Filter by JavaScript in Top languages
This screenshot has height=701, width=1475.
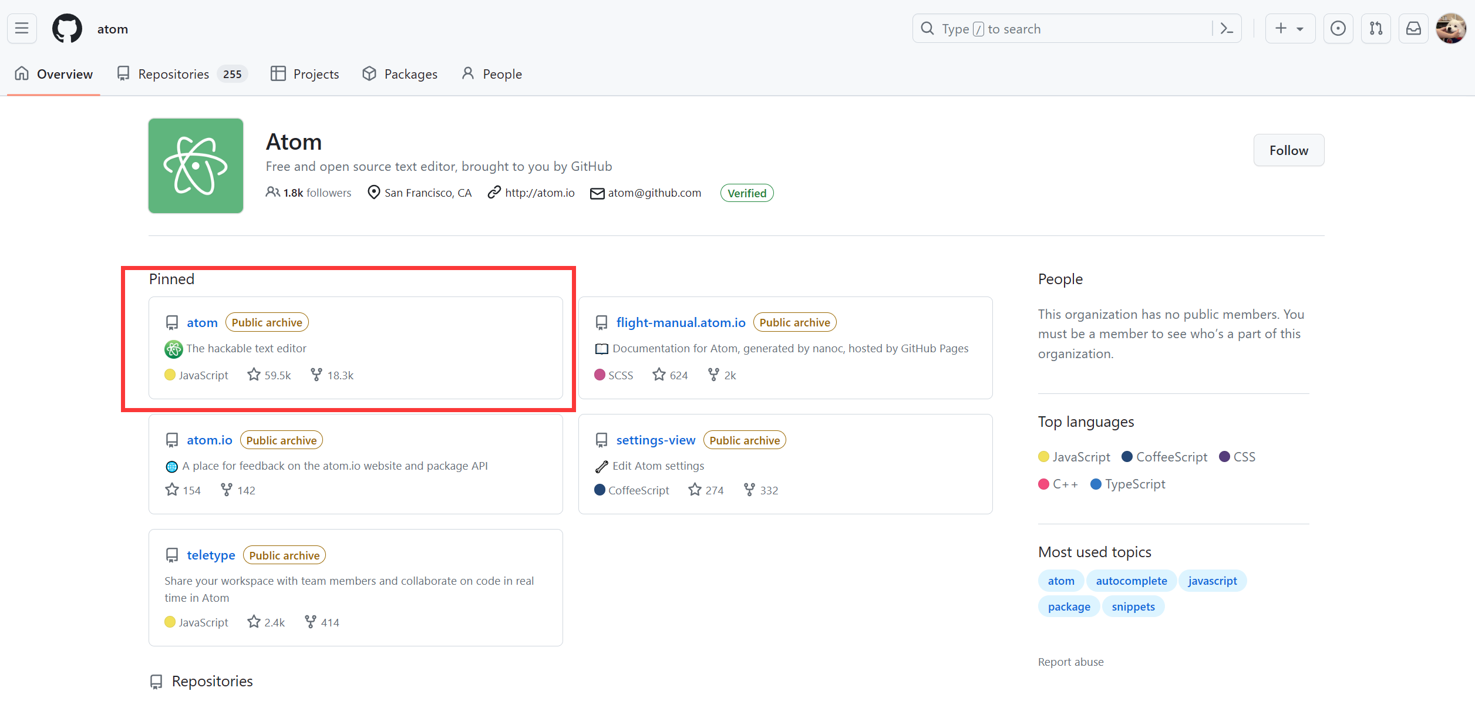click(x=1074, y=457)
